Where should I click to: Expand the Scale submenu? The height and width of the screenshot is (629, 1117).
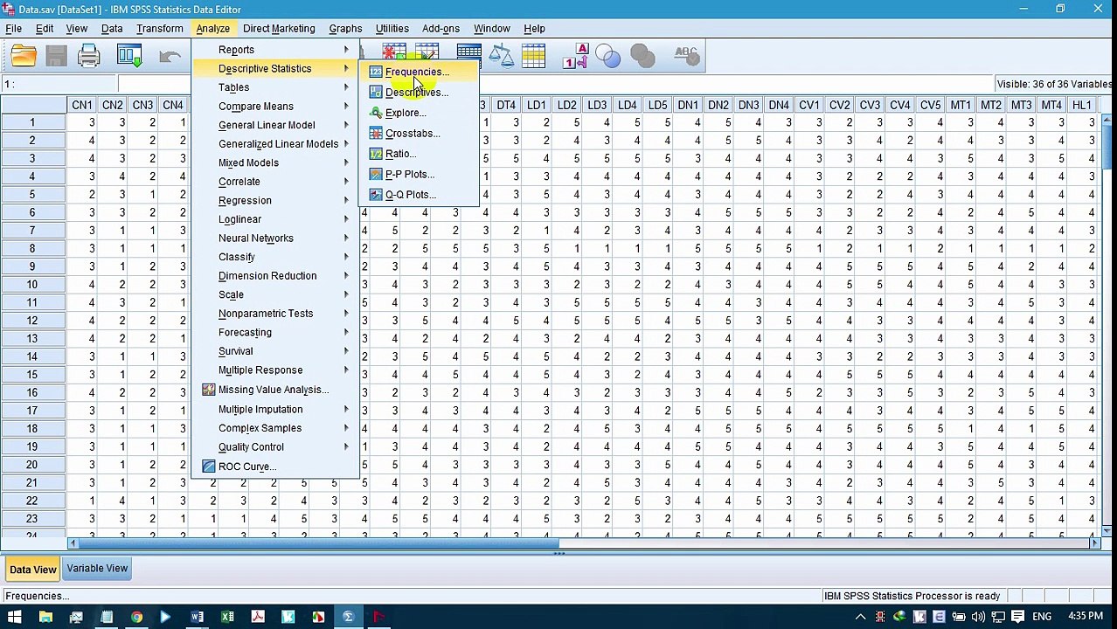(274, 294)
